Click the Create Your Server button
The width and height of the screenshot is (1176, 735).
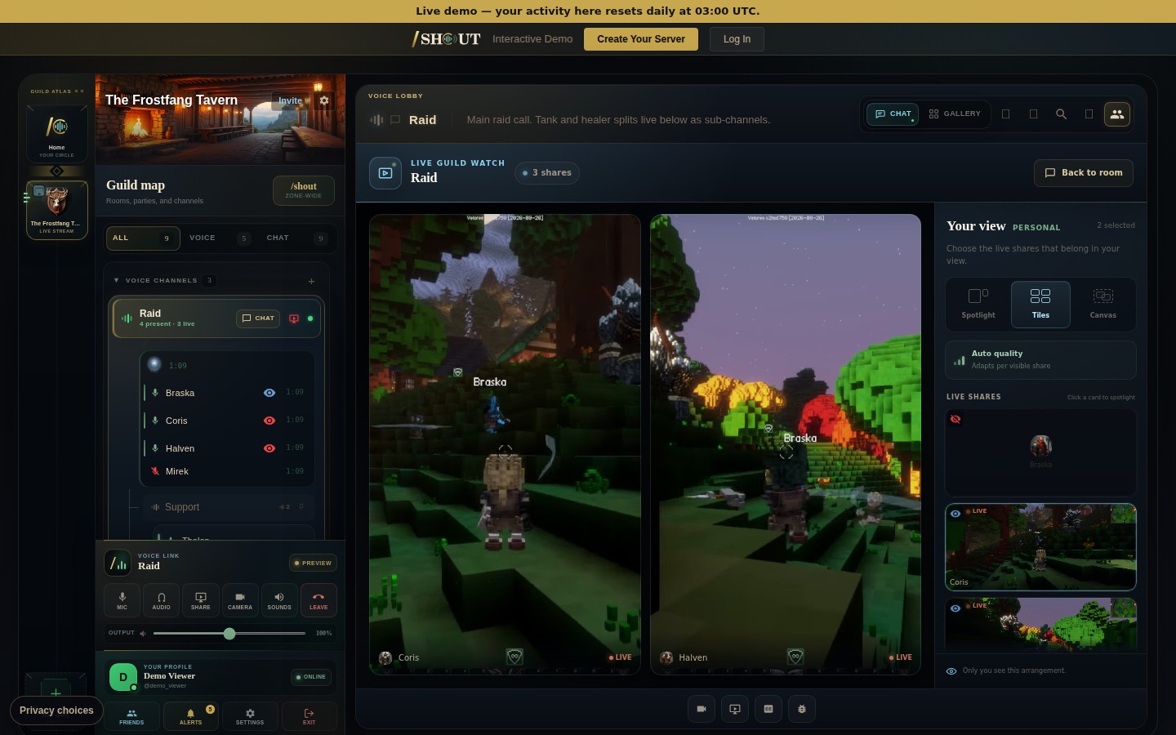coord(641,39)
